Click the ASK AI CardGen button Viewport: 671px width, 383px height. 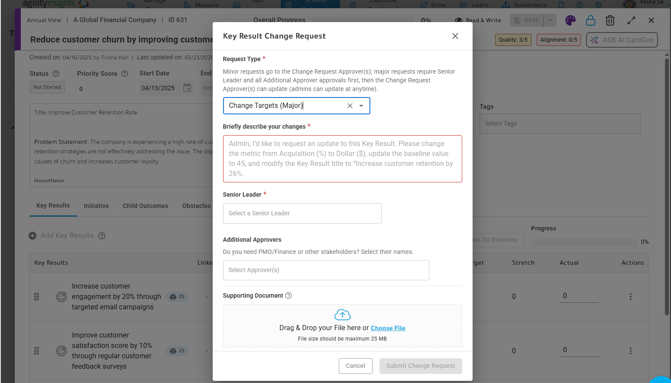point(622,40)
